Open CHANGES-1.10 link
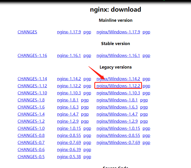Viewport: 191px width, 168px height. coord(32,93)
